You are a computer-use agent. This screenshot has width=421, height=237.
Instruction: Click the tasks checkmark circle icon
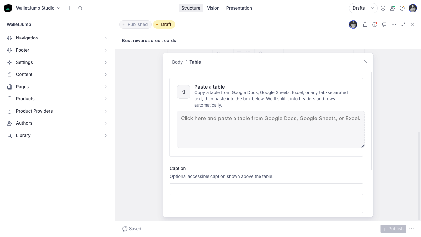click(383, 8)
